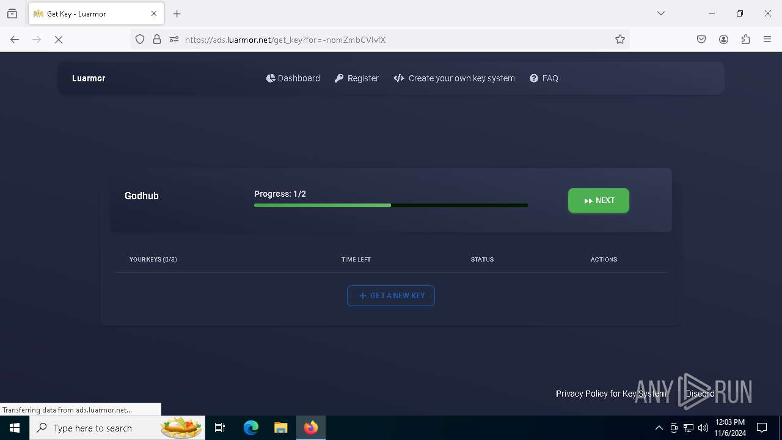The height and width of the screenshot is (440, 782).
Task: Launch Microsoft Edge from taskbar
Action: click(x=251, y=428)
